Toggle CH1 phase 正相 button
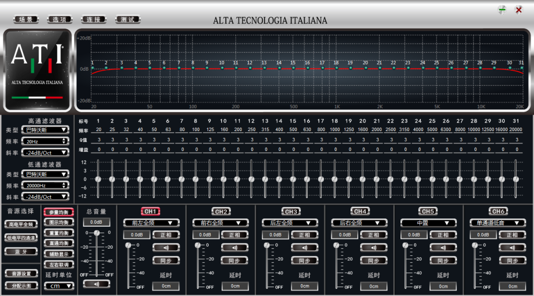The height and width of the screenshot is (296, 534). [166, 235]
